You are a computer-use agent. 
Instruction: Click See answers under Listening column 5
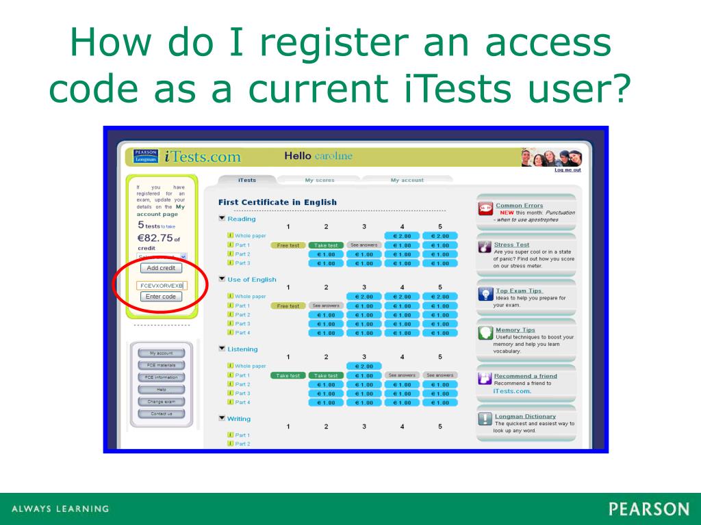point(440,375)
